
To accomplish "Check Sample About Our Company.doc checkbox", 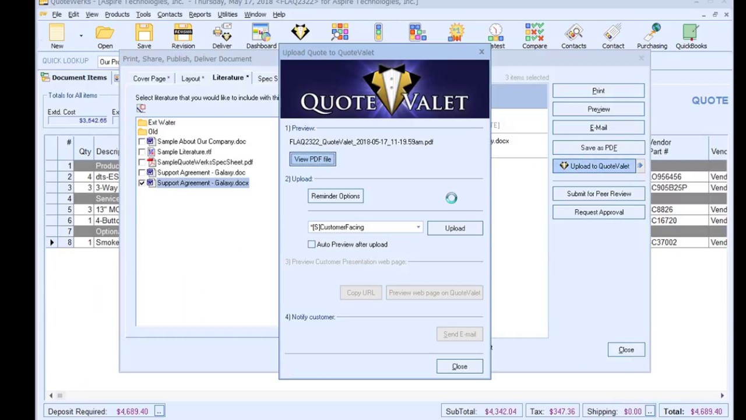I will click(x=142, y=142).
